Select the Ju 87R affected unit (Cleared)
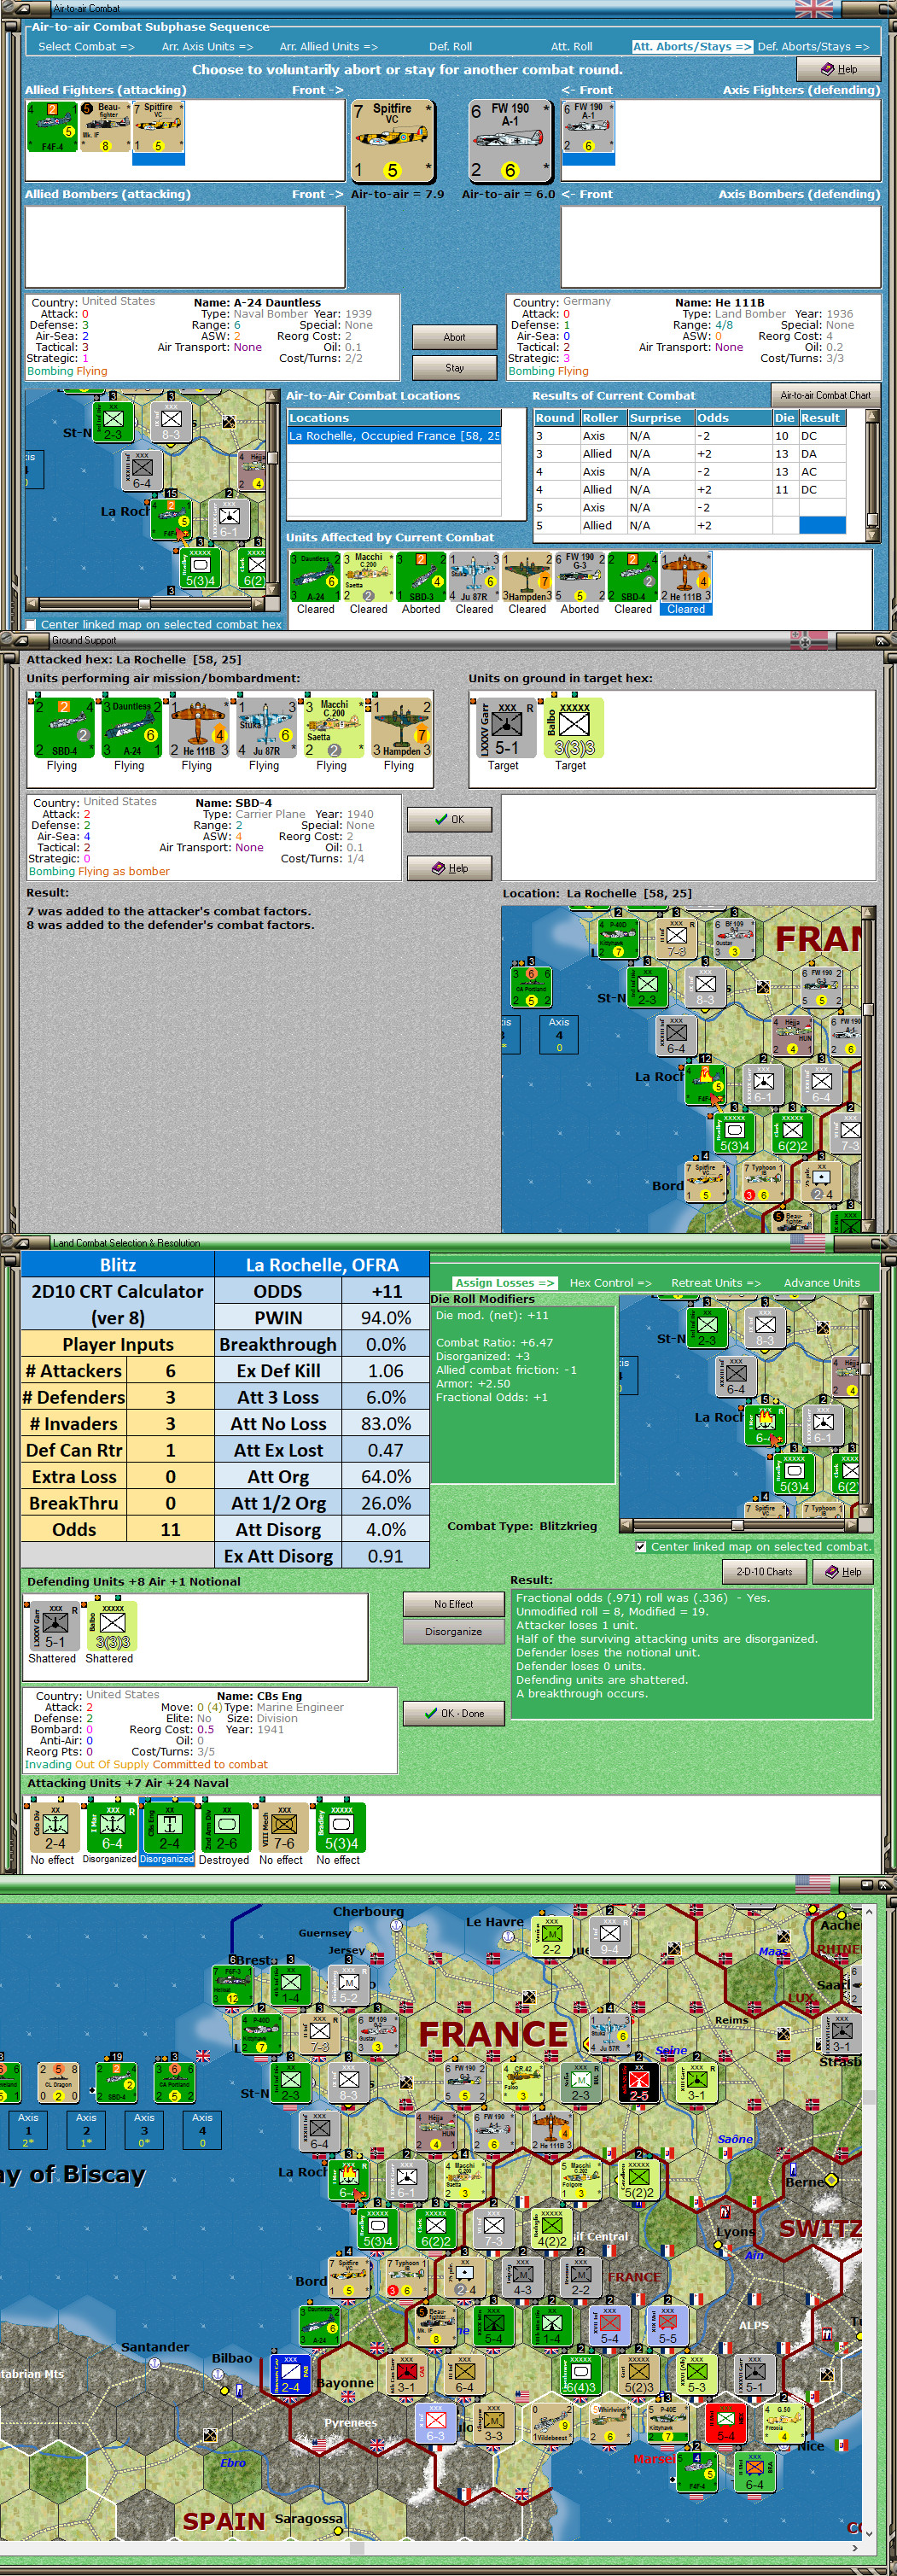Screen dimensions: 897x2576 (474, 577)
